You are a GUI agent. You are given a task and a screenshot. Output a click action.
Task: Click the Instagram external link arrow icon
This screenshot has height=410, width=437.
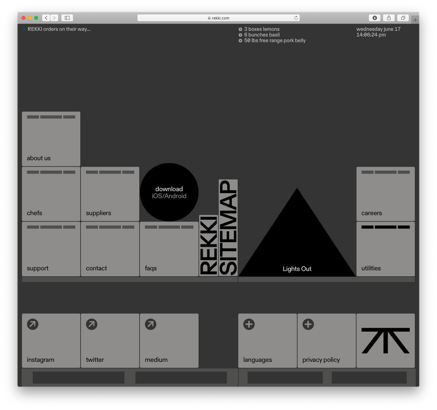[32, 324]
